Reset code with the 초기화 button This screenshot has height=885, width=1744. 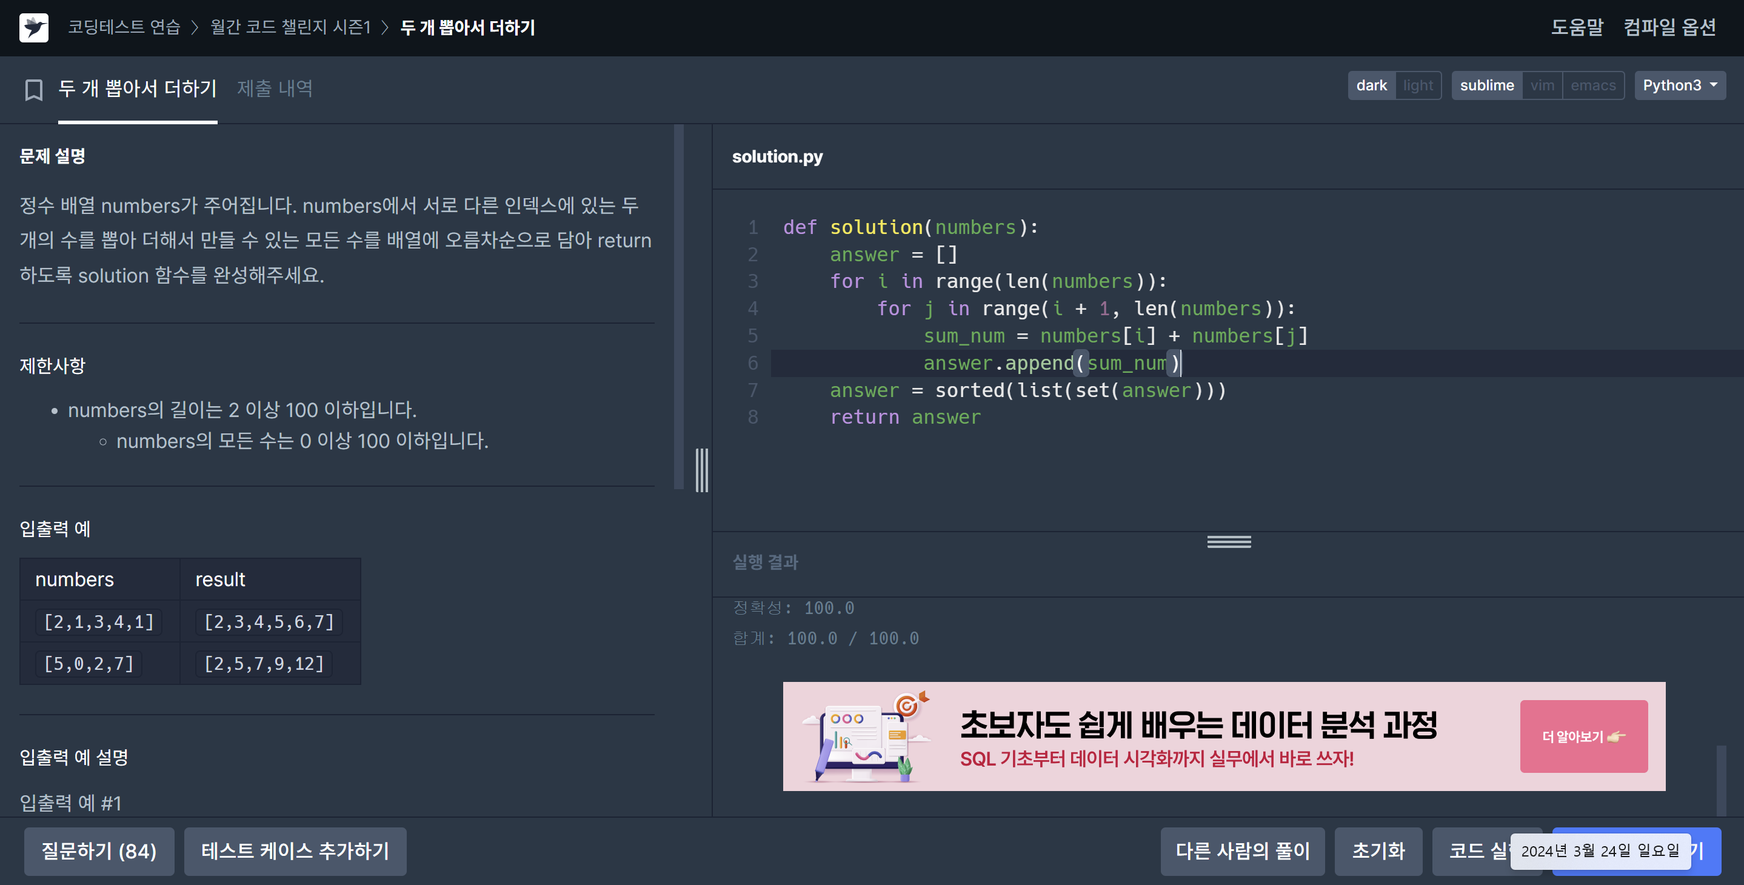pyautogui.click(x=1378, y=851)
